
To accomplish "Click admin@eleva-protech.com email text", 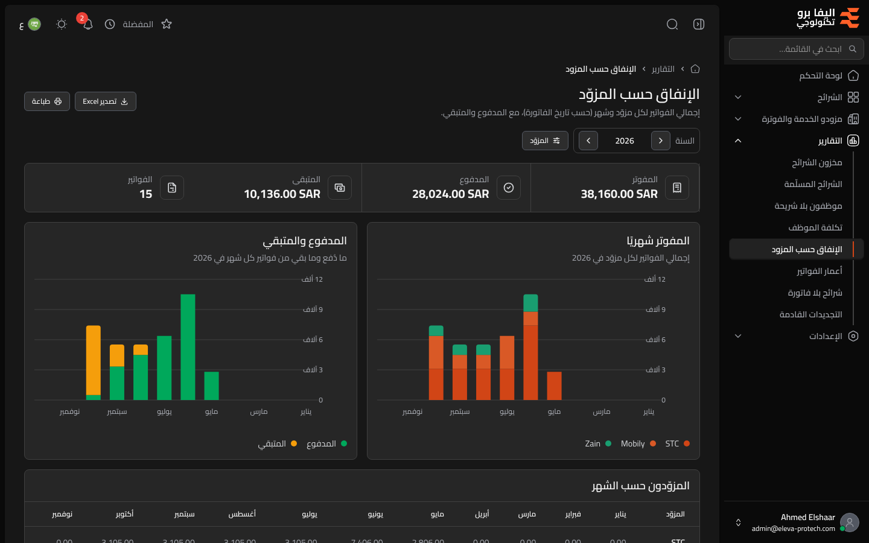I will [x=794, y=529].
